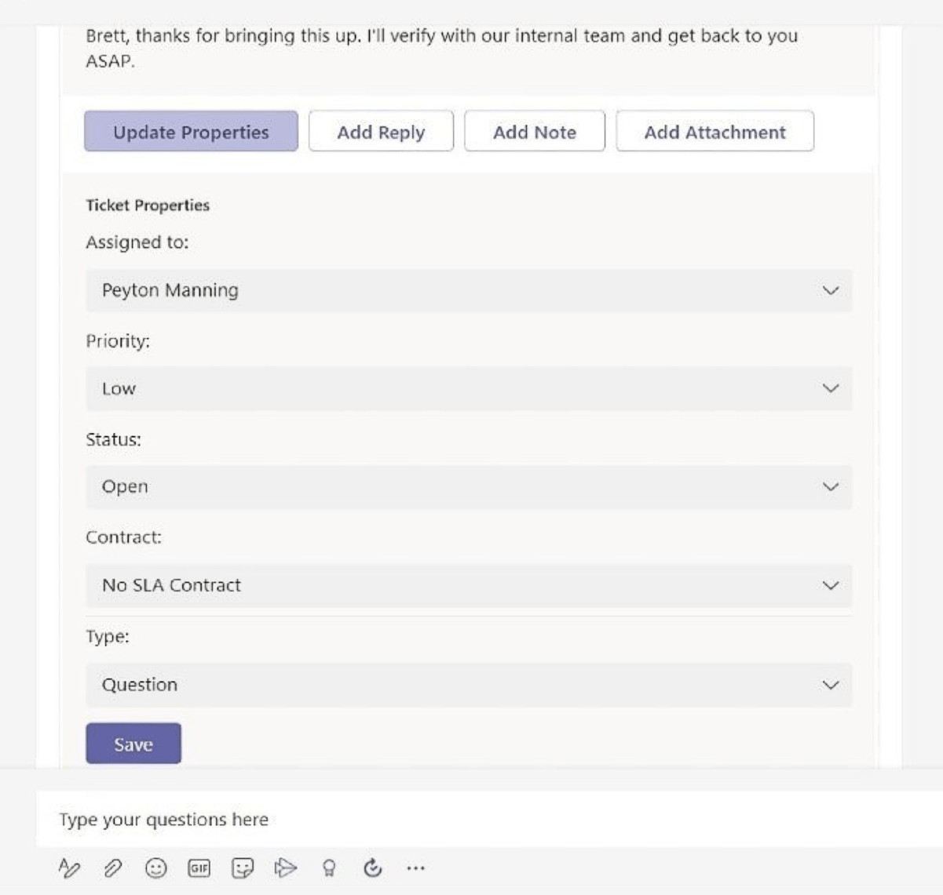Save the ticket properties
943x895 pixels.
(133, 744)
